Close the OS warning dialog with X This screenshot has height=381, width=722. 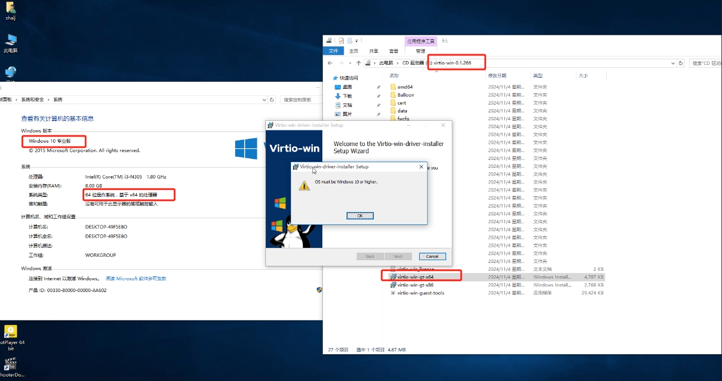(x=421, y=167)
